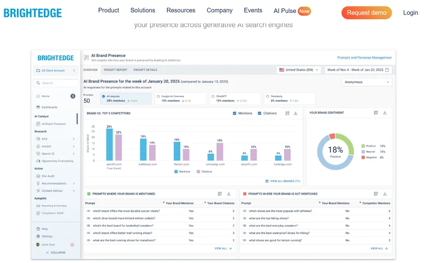Download the not mentioned prompts table
The height and width of the screenshot is (263, 424).
[x=385, y=194]
